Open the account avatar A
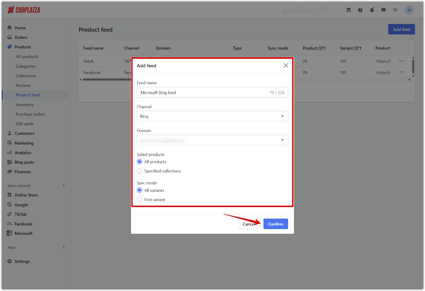 [409, 10]
